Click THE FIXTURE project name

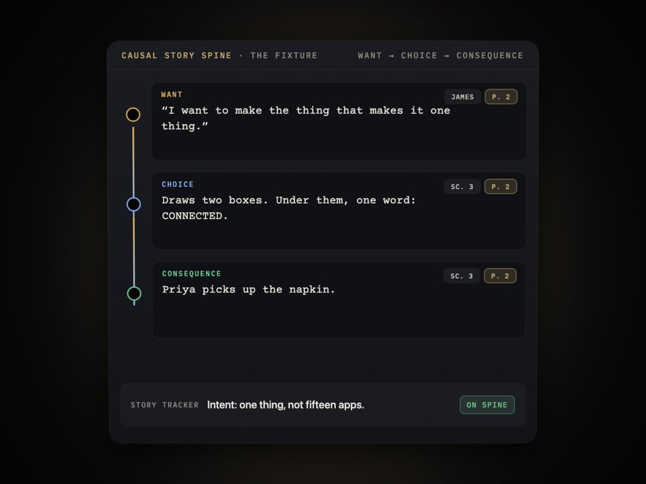point(284,55)
